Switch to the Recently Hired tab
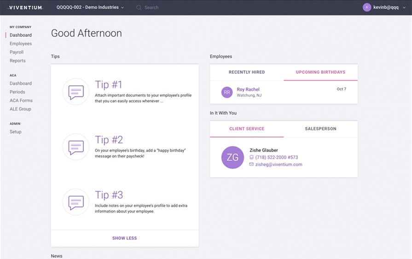The height and width of the screenshot is (259, 412). click(247, 72)
